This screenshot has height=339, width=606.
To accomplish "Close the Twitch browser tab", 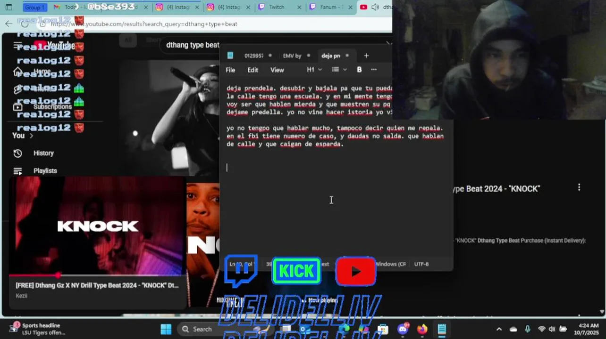I will 300,7.
